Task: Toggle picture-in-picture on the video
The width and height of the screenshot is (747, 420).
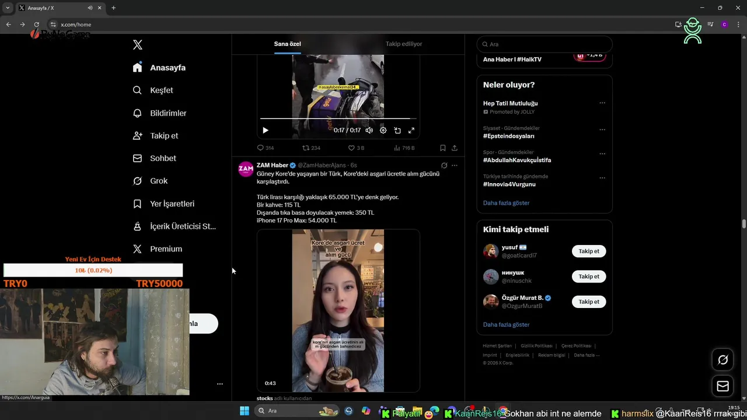Action: (397, 130)
